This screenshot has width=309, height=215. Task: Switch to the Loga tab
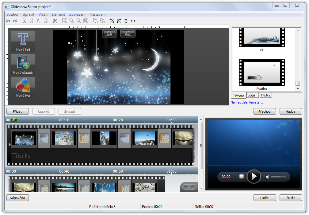coord(251,96)
